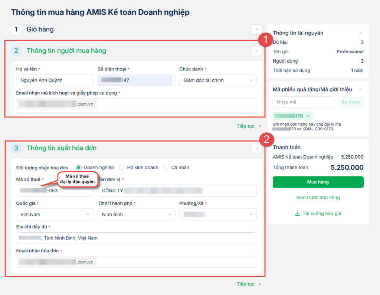Open the Phường/Xã dropdown

tap(218, 215)
